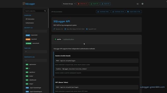Viewport: 167px width, 93px height.
Task: Click the search magnifier icon in the sidebar
Action: coord(45,11)
